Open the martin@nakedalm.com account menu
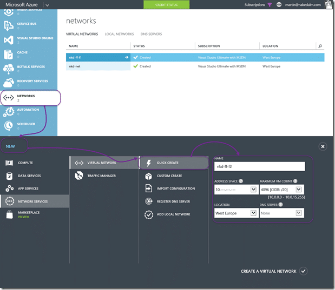335x290 pixels. (x=303, y=5)
